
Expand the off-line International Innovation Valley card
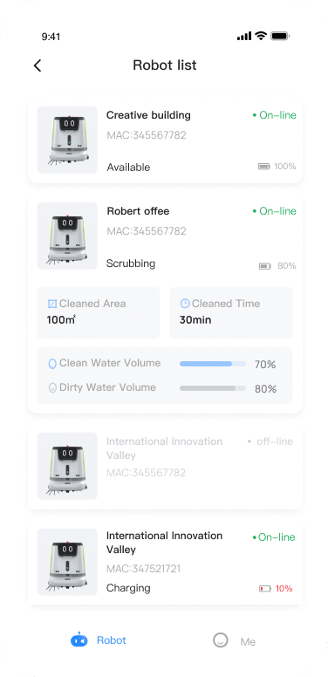[x=165, y=466]
